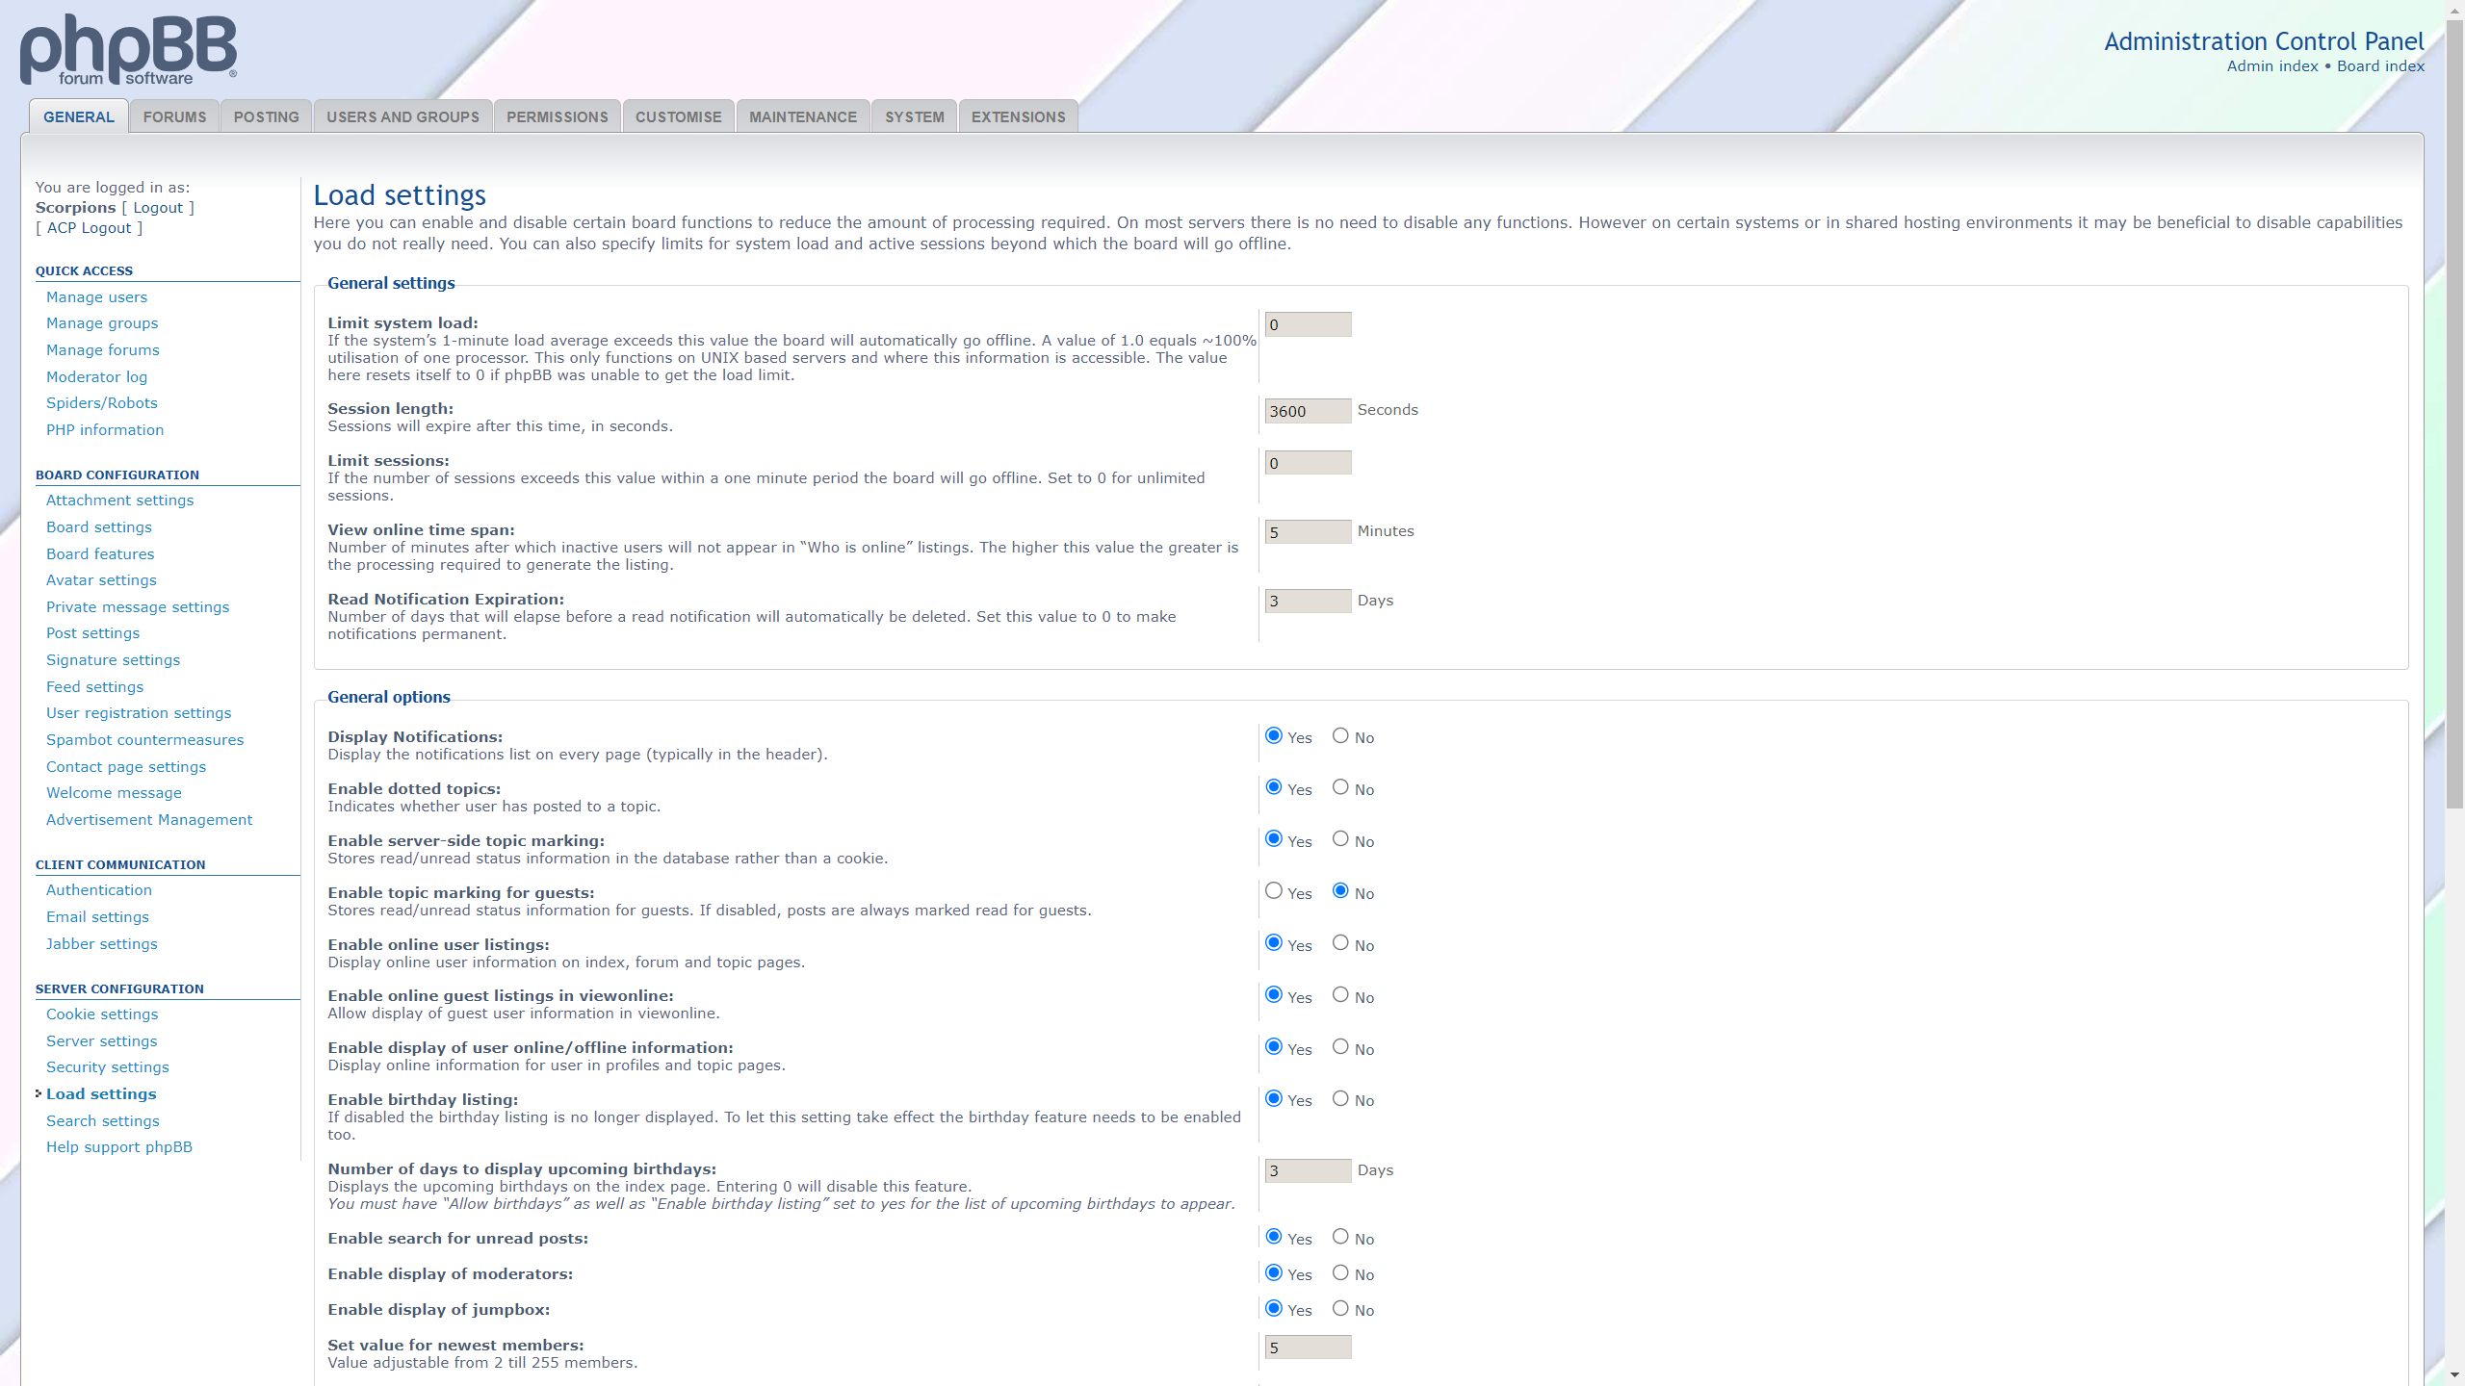Screen dimensions: 2465x1386
Task: Open Spambot countermeasures settings
Action: 144,740
